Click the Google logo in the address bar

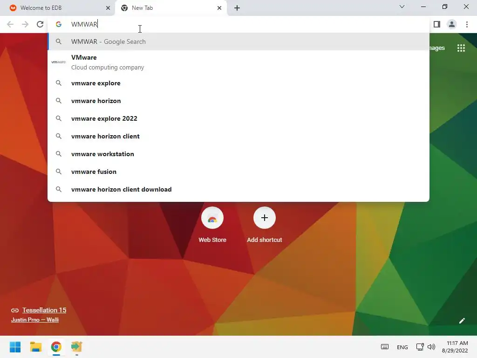(59, 24)
